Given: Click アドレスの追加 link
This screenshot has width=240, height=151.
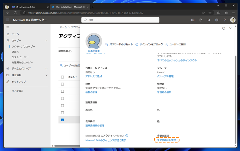Looking at the screenshot, I should pos(93,76).
